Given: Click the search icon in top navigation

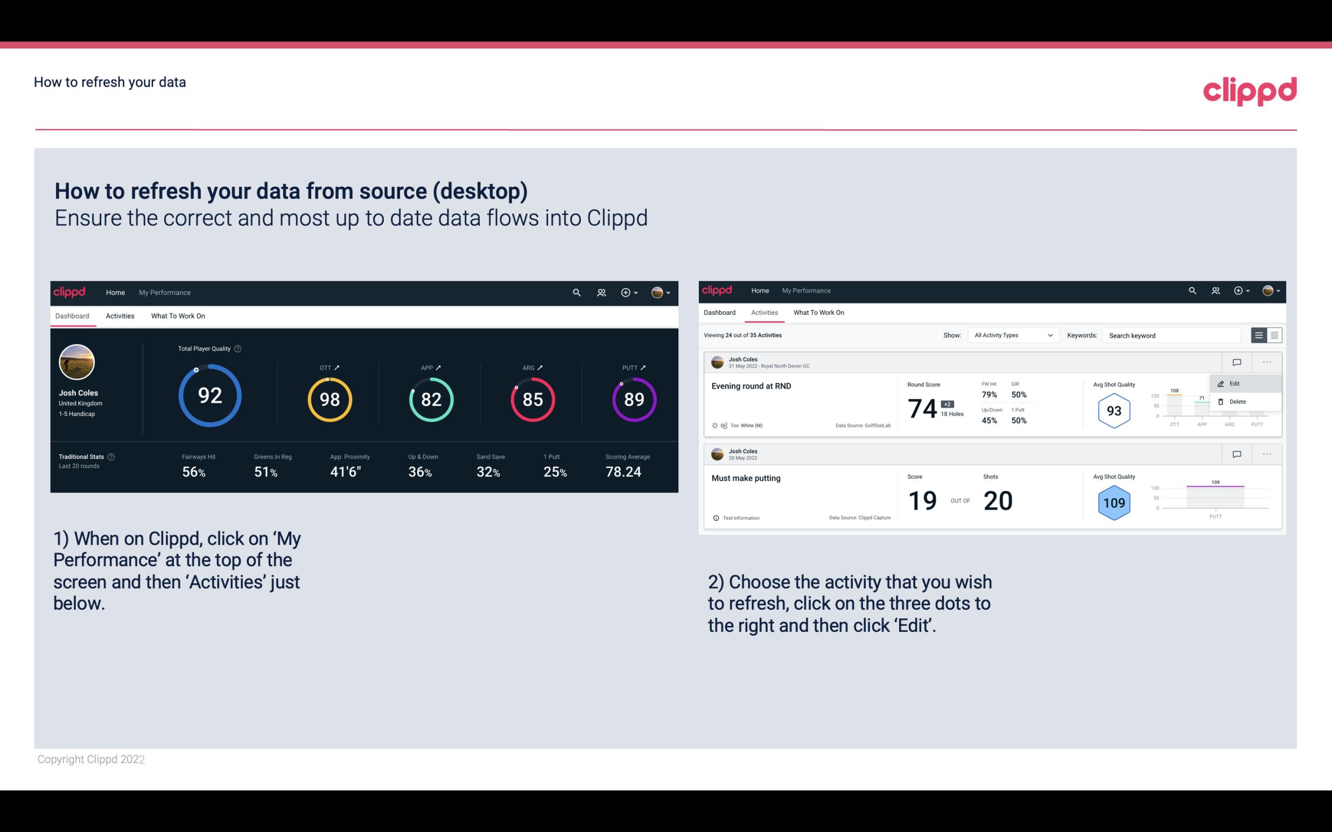Looking at the screenshot, I should tap(576, 292).
